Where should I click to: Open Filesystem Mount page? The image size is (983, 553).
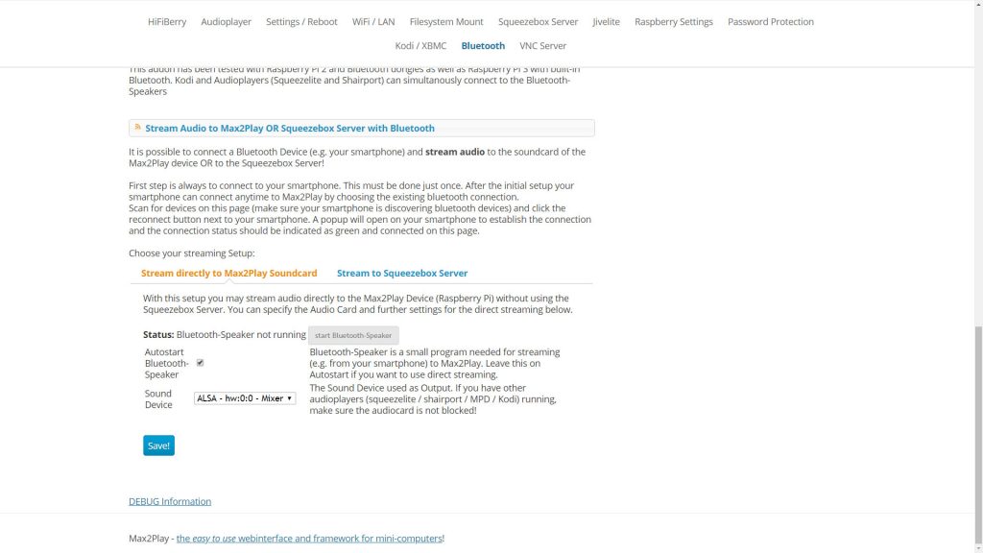446,21
